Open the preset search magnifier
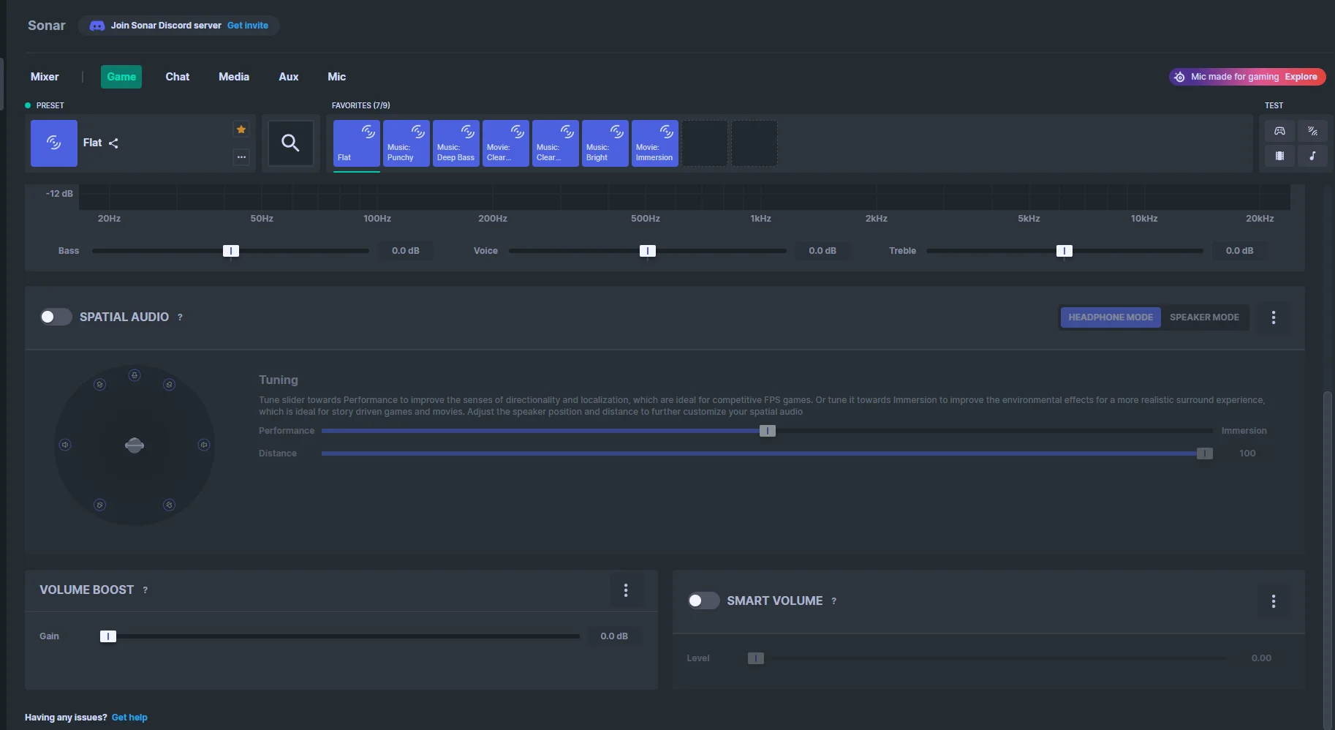Image resolution: width=1335 pixels, height=730 pixels. tap(290, 143)
